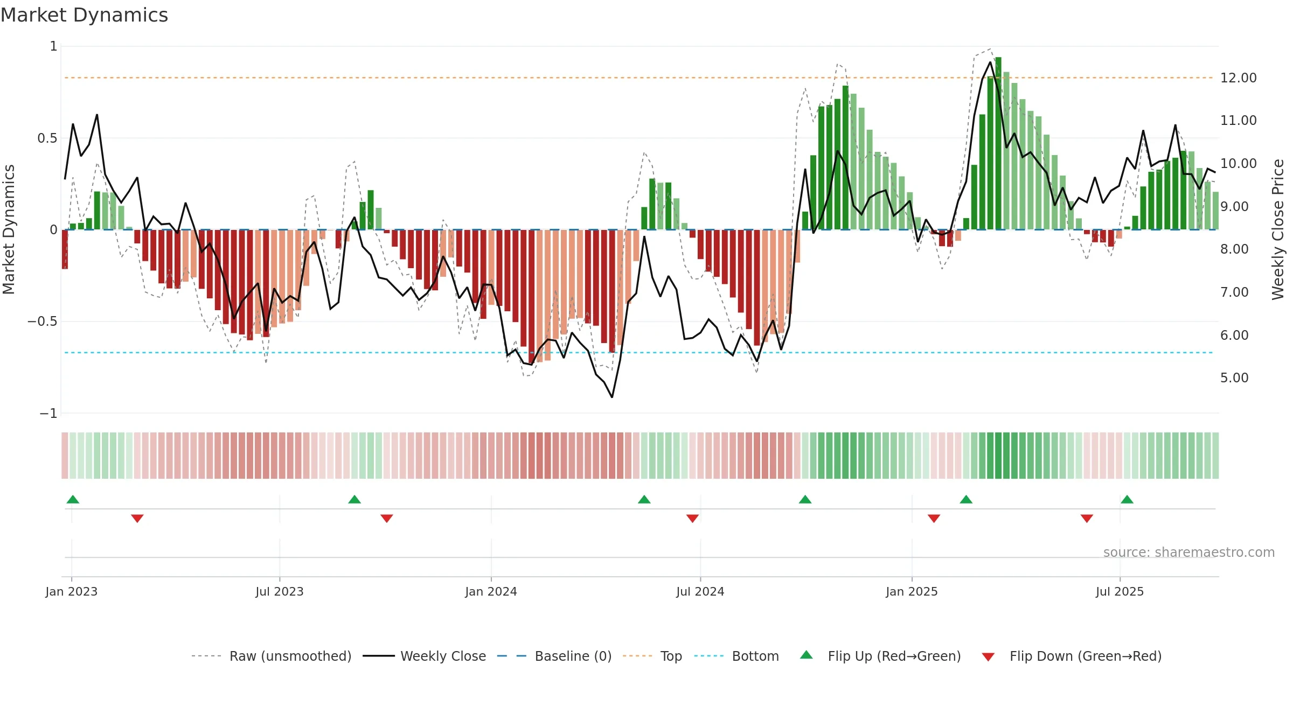Screen dimensions: 1293x727
Task: Select the flip-down marker after Jan 2025
Action: (x=934, y=518)
